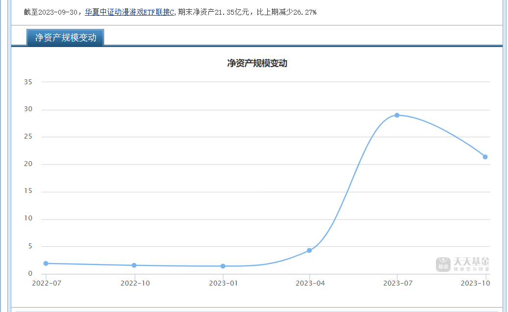The width and height of the screenshot is (508, 312).
Task: Select the 净资产规模变动 tab
Action: [65, 38]
